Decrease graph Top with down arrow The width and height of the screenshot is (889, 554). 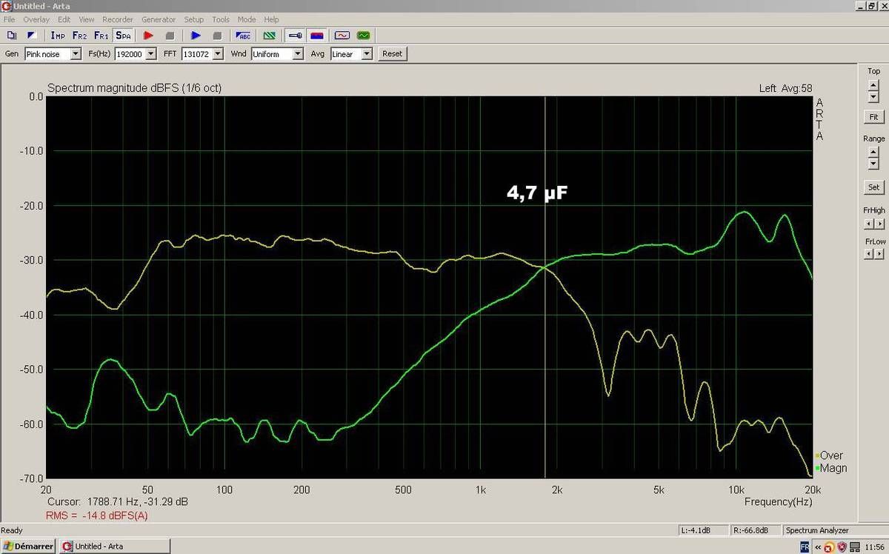click(873, 98)
